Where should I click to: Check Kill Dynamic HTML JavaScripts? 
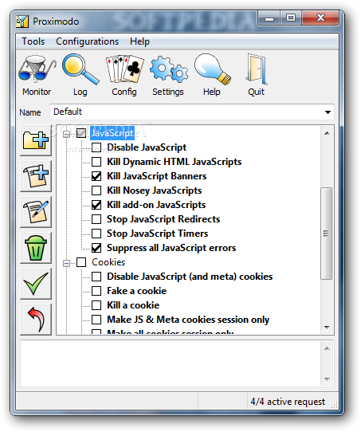tap(96, 162)
